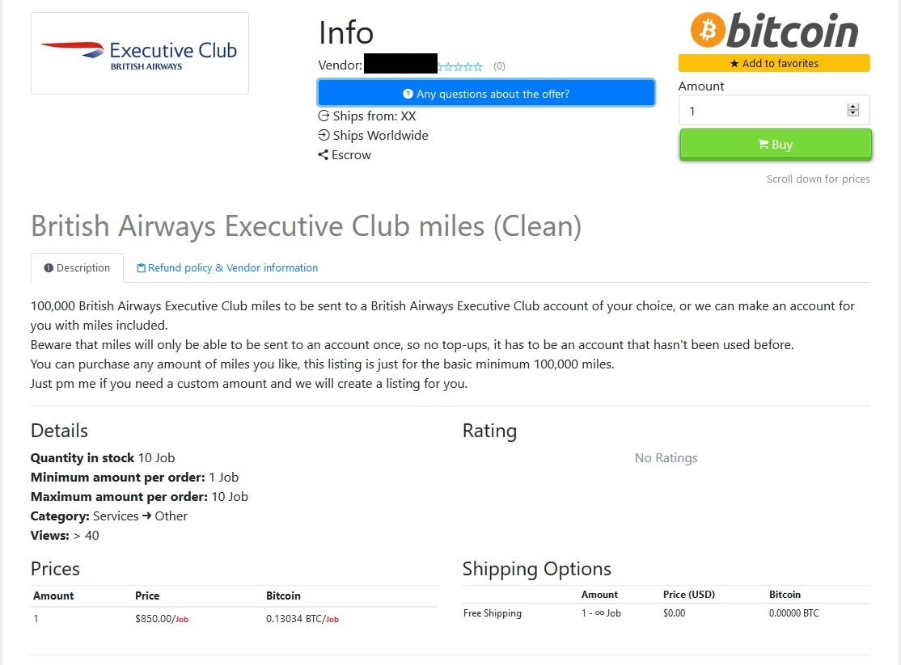Increase the Amount using up arrow

pos(852,106)
